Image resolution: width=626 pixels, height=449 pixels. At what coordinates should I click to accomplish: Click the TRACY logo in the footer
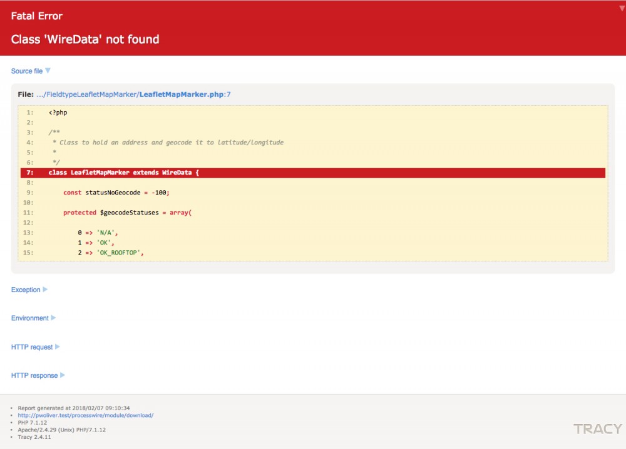click(x=597, y=429)
